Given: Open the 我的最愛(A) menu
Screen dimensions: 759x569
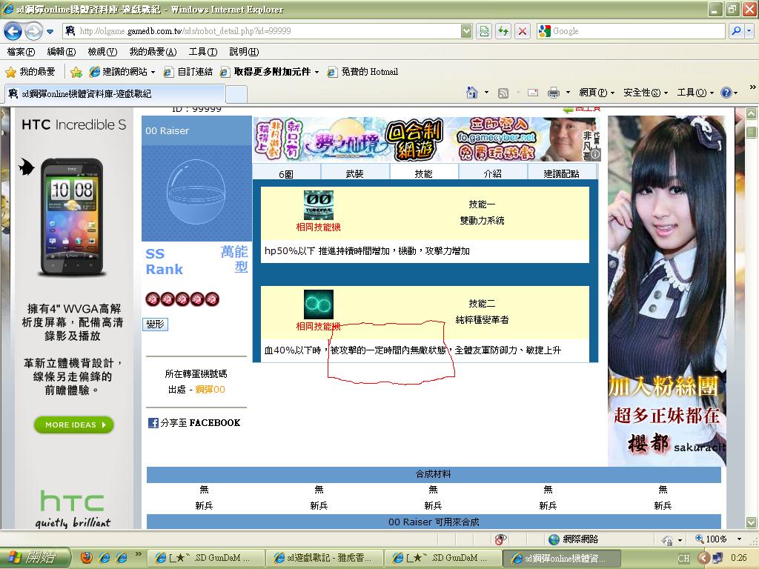Looking at the screenshot, I should 153,51.
